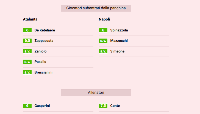200x114 pixels.
Task: Select Simeone in the Napoli list
Action: (x=117, y=51)
